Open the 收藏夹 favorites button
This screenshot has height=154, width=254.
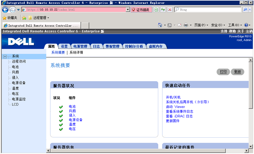(10, 18)
